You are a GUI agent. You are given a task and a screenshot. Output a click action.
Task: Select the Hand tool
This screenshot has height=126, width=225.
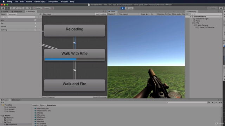point(3,8)
